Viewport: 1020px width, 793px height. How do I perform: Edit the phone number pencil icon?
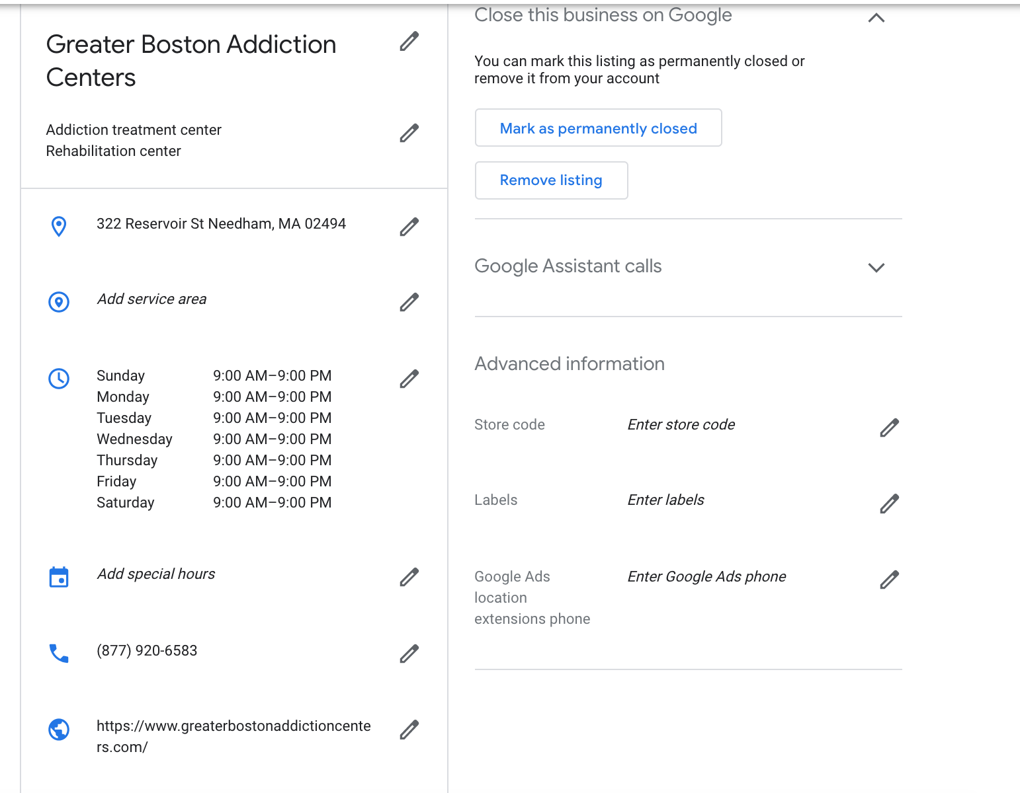409,654
